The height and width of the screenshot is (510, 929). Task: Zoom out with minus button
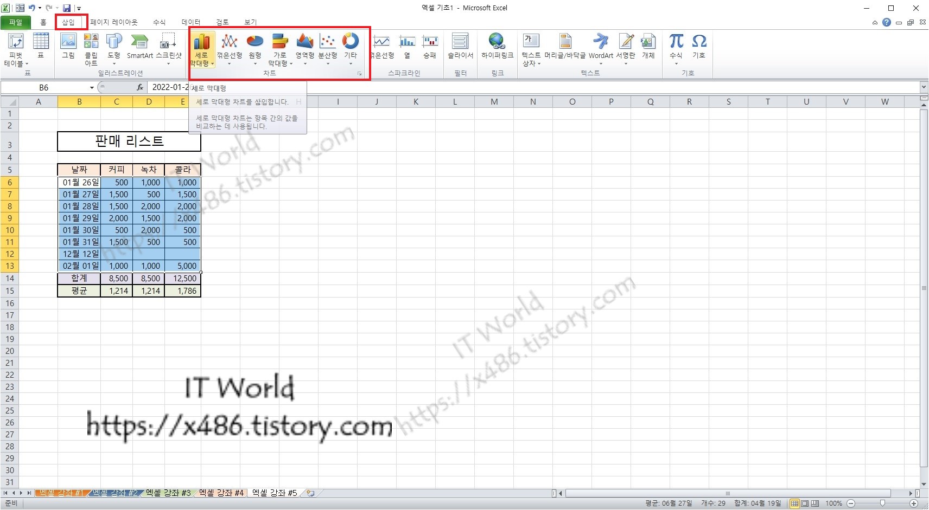851,503
